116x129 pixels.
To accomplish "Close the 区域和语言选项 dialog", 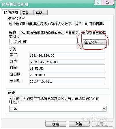I will (108, 2).
